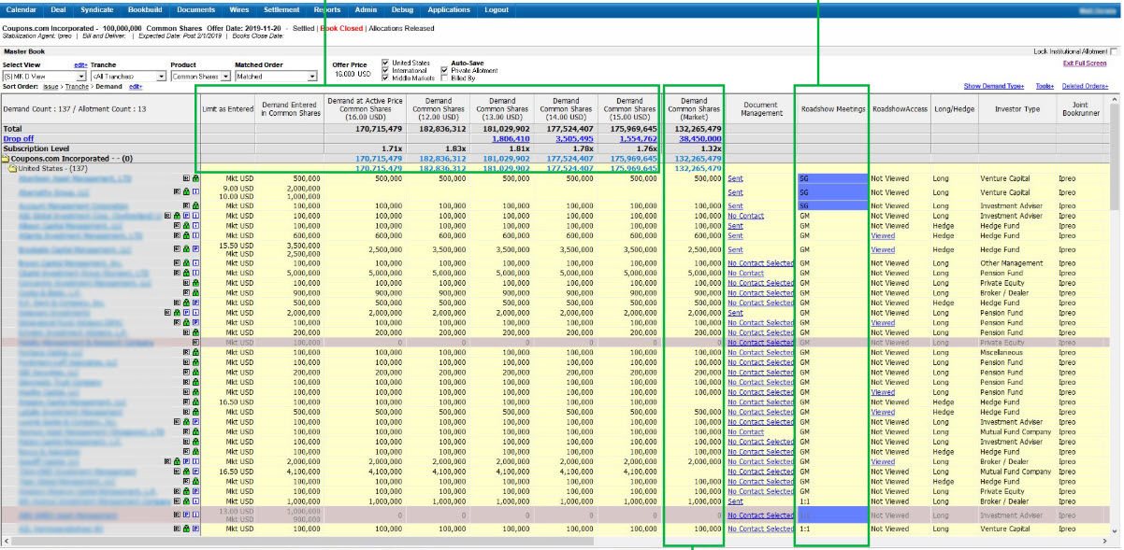The width and height of the screenshot is (1124, 550).
Task: Open the Product dropdown
Action: [201, 77]
